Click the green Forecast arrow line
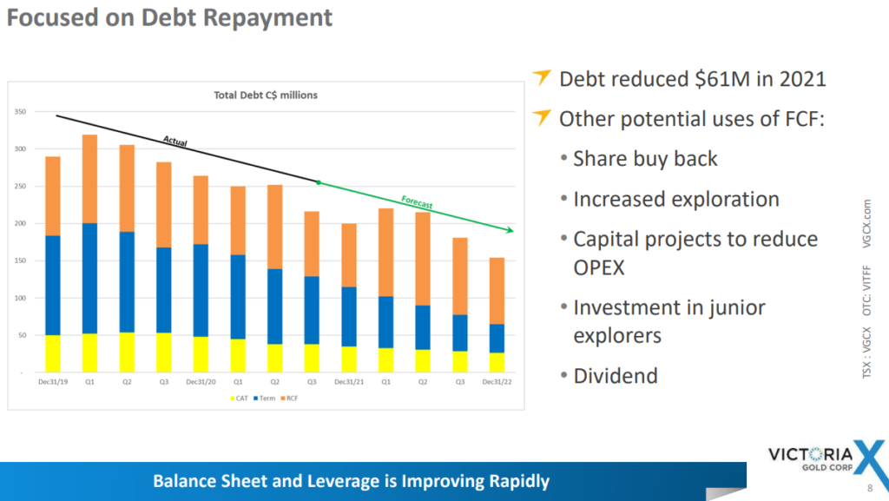 point(416,207)
